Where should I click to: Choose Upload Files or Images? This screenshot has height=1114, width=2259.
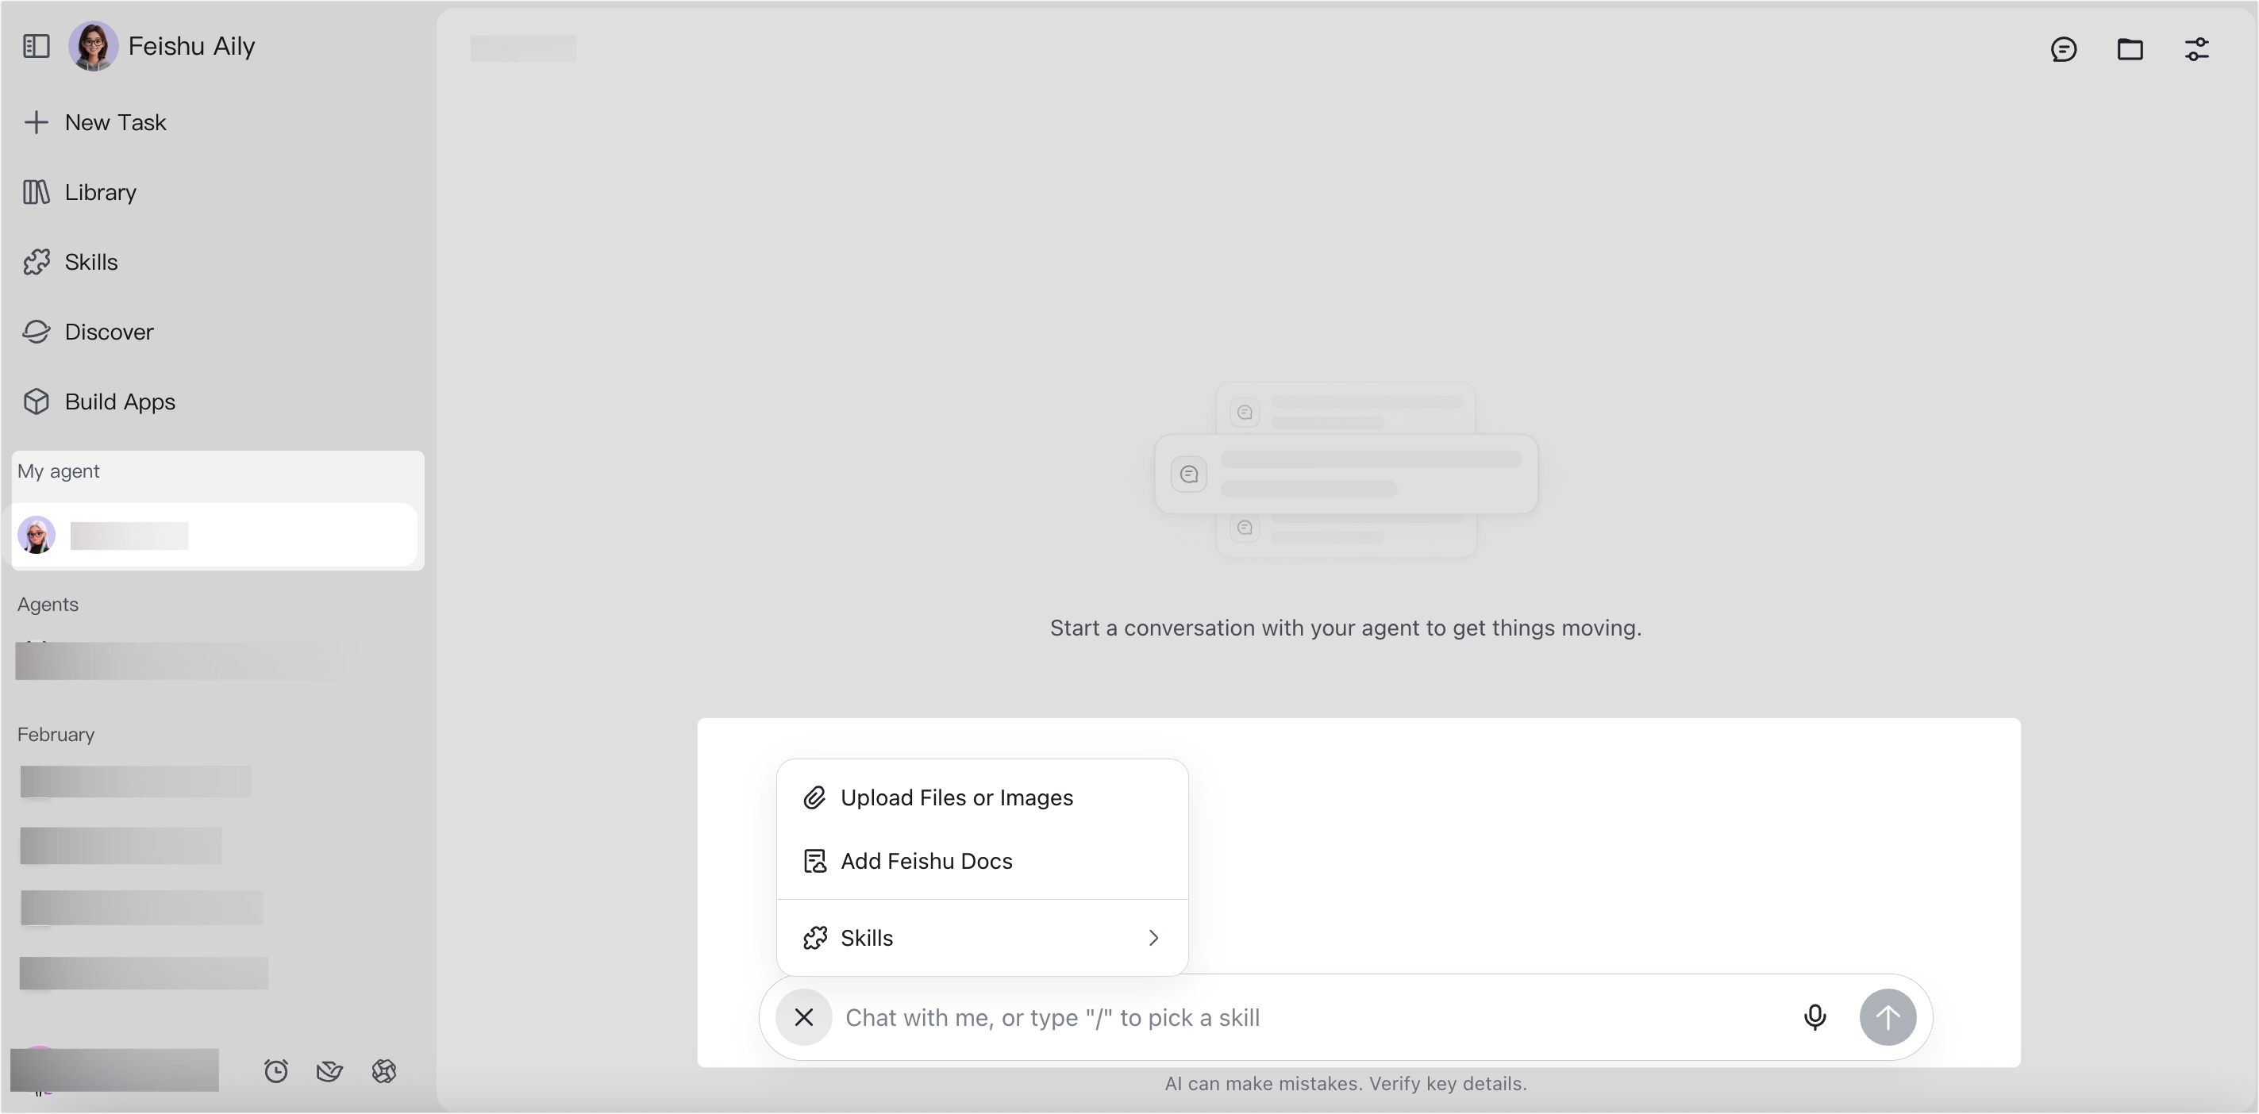[982, 797]
